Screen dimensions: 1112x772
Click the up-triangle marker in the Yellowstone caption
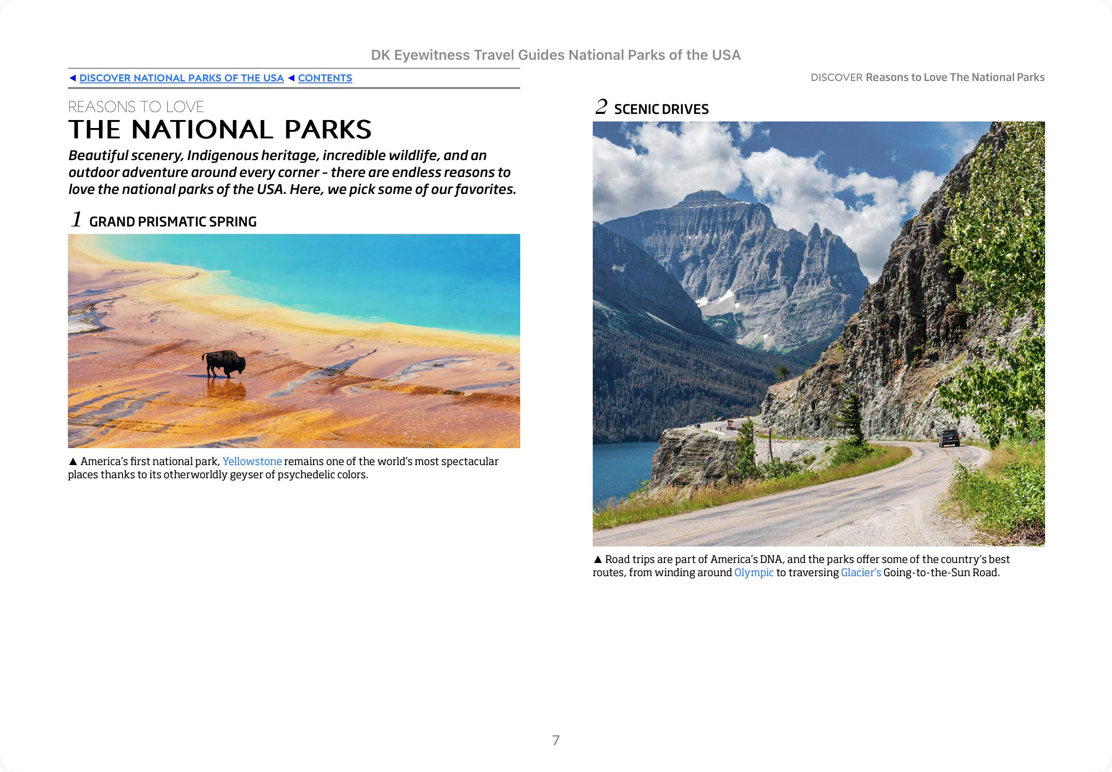point(73,462)
